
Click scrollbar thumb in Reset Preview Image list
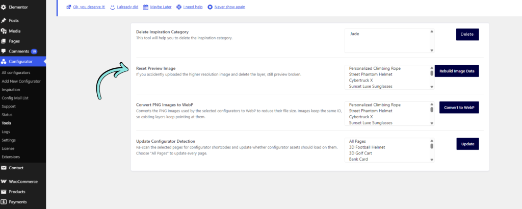432,73
